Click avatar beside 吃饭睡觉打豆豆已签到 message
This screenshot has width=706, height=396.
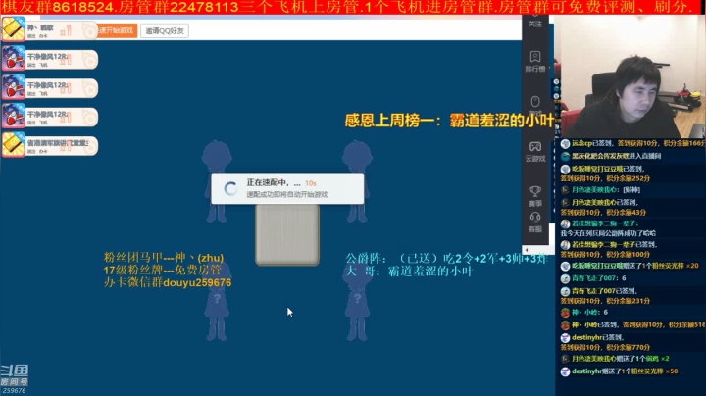565,169
